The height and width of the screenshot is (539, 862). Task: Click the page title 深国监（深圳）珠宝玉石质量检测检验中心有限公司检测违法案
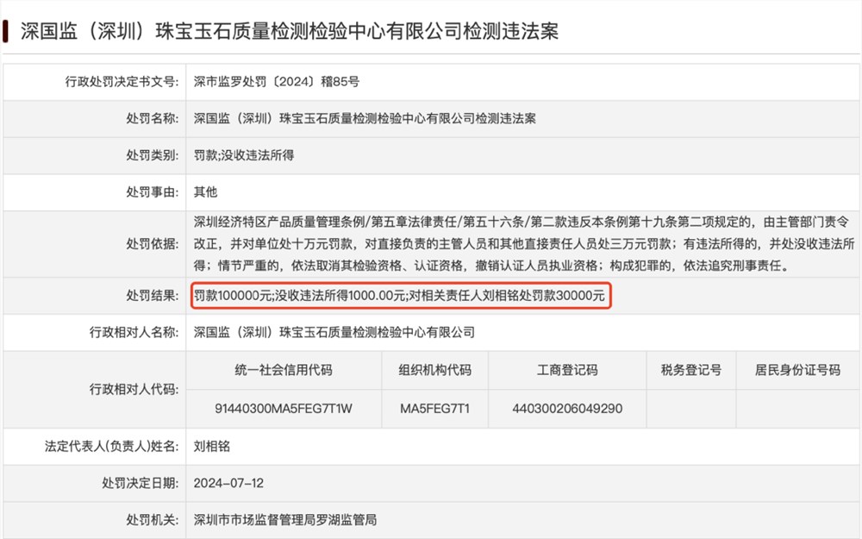coord(290,31)
